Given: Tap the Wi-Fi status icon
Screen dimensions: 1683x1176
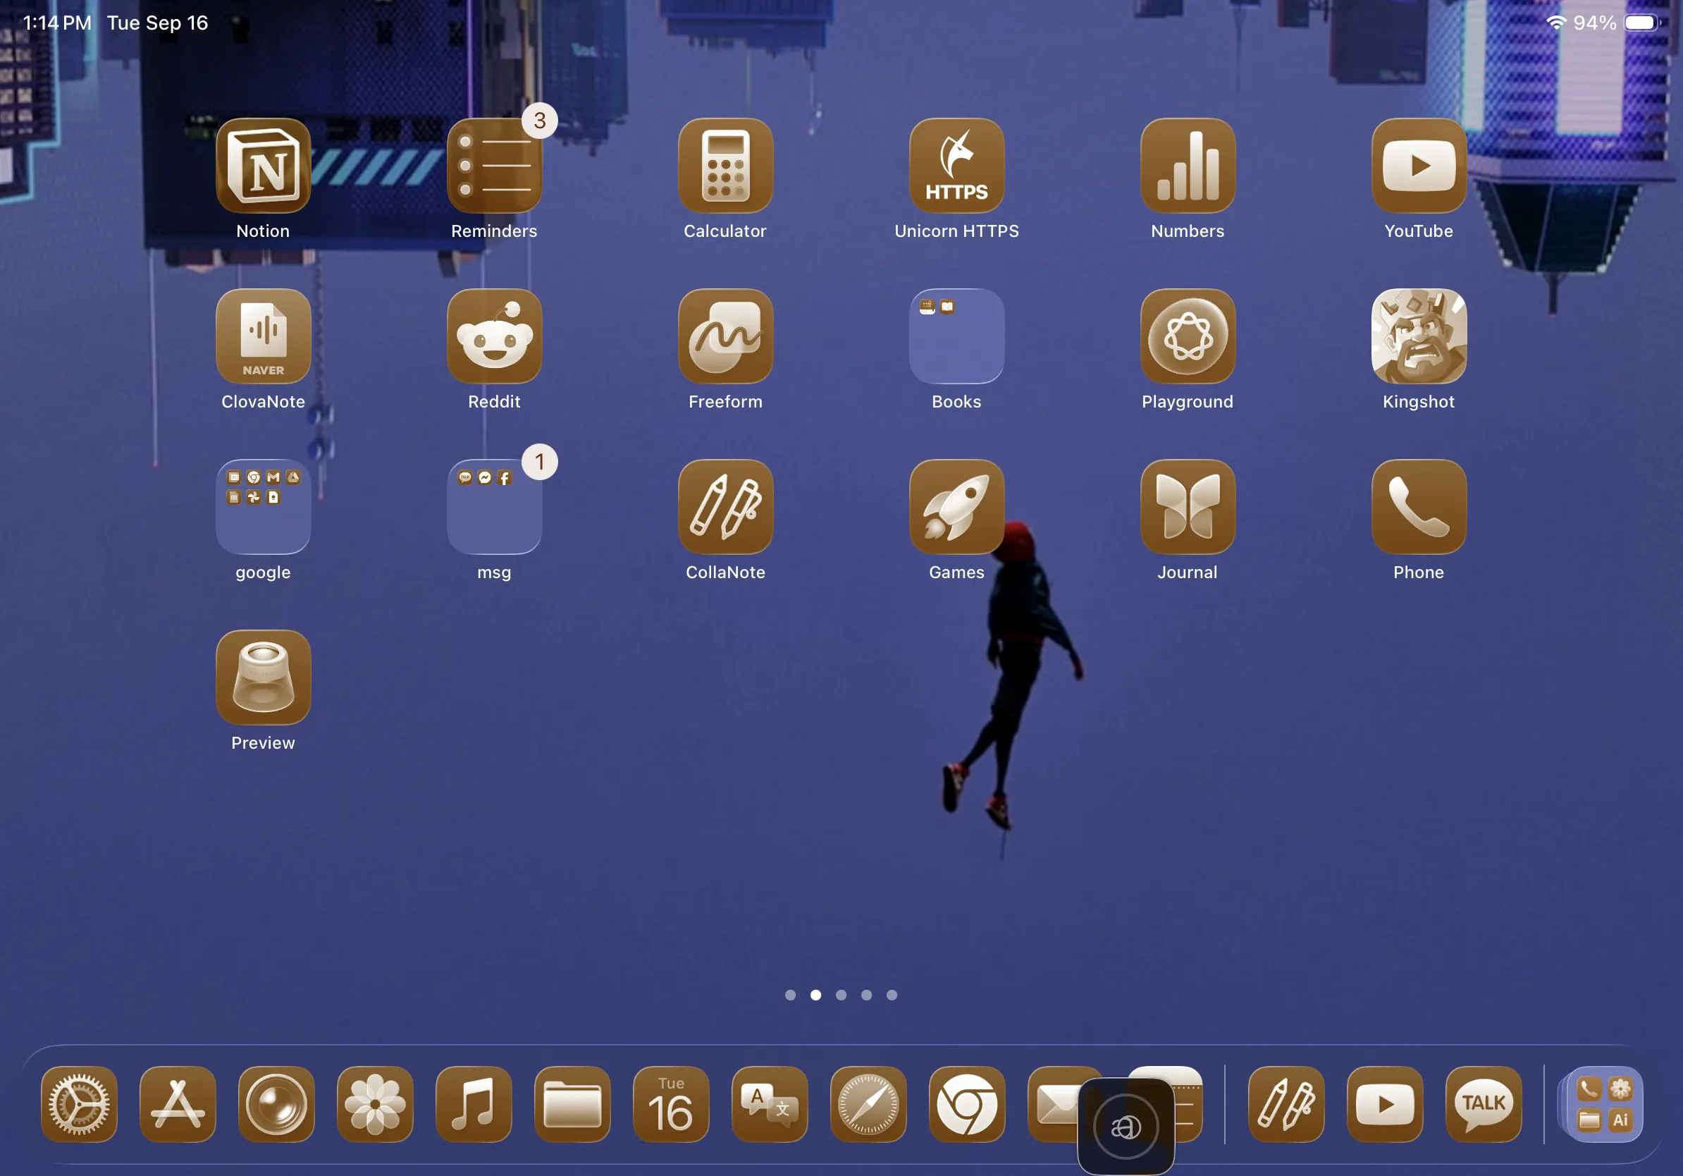Looking at the screenshot, I should [1555, 23].
